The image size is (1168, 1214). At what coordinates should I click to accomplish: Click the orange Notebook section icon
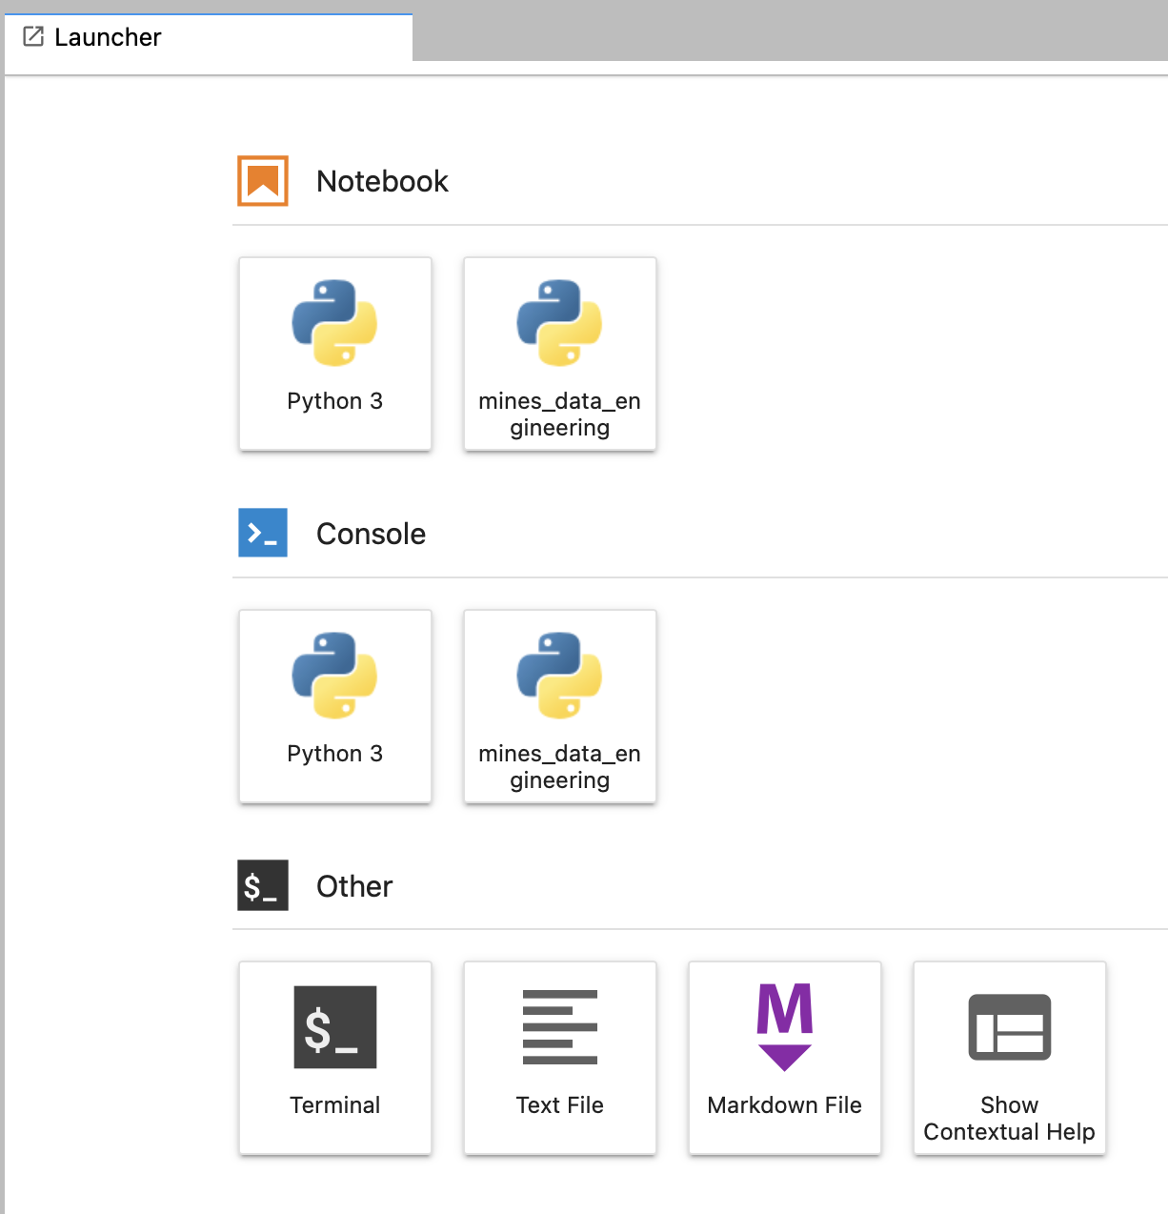click(263, 181)
